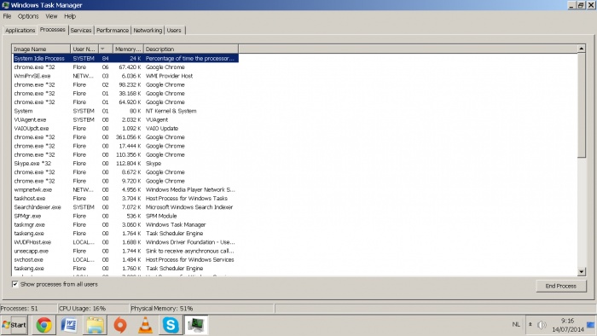Open Windows Explorer folder icon in taskbar
Image resolution: width=597 pixels, height=336 pixels.
pyautogui.click(x=95, y=325)
